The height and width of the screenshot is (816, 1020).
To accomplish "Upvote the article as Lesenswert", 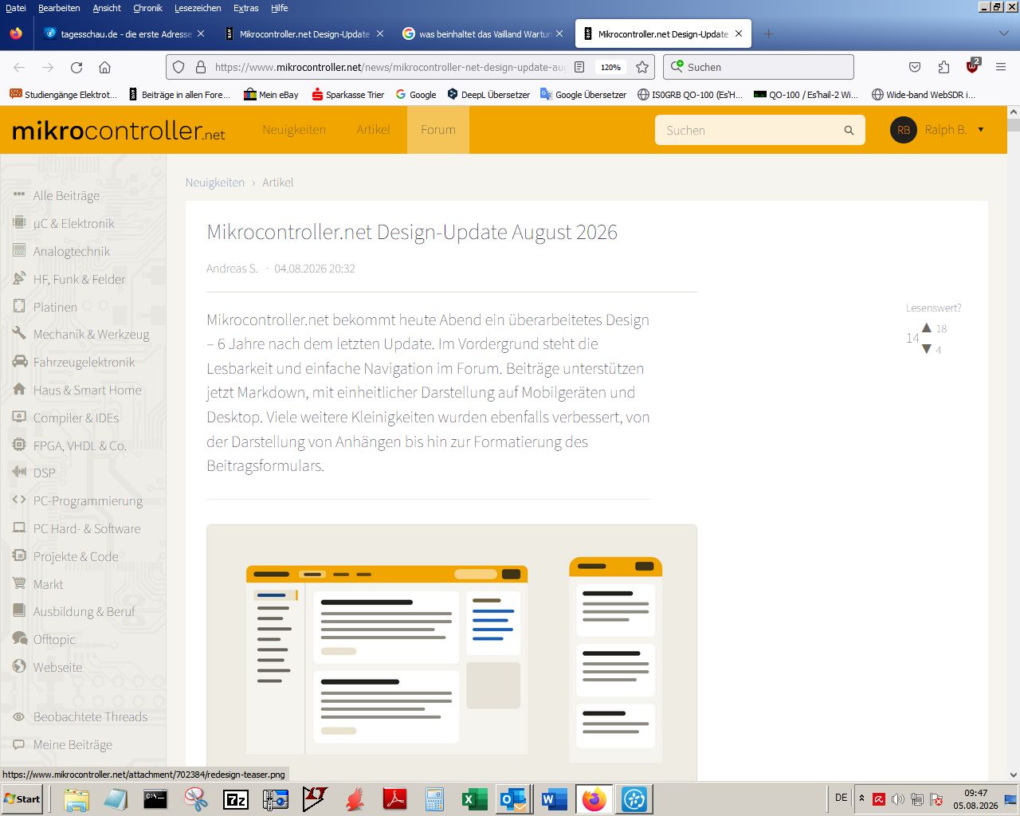I will (927, 328).
